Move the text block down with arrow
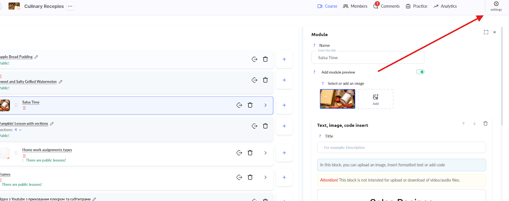The width and height of the screenshot is (509, 201). pos(474,124)
